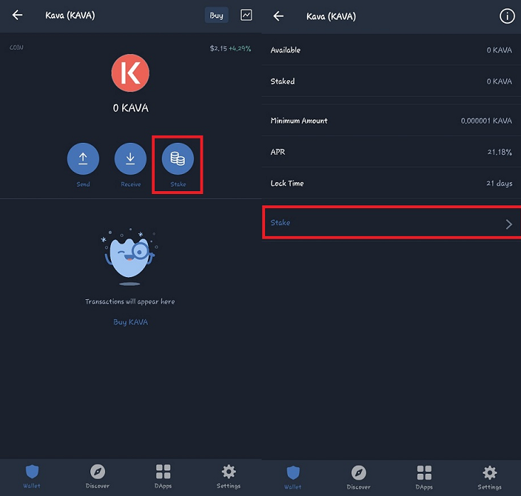Open the price chart icon next to Buy

[x=246, y=15]
